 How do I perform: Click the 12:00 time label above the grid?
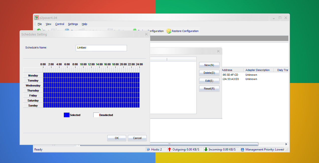point(91,64)
